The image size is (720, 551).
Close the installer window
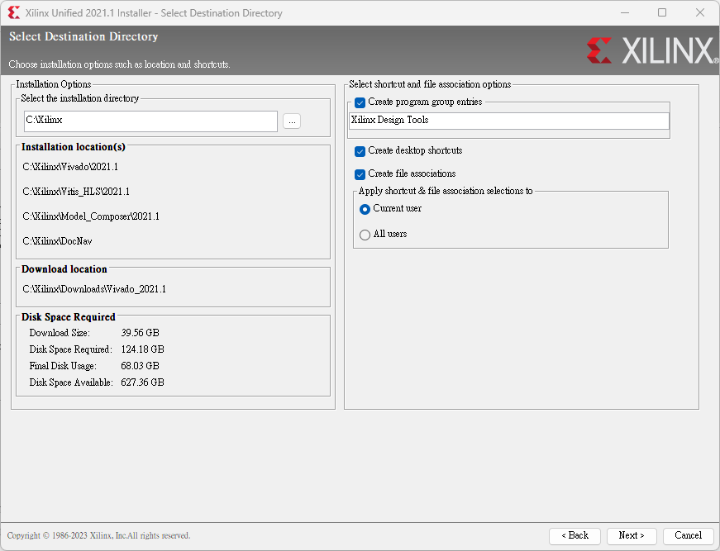point(700,13)
